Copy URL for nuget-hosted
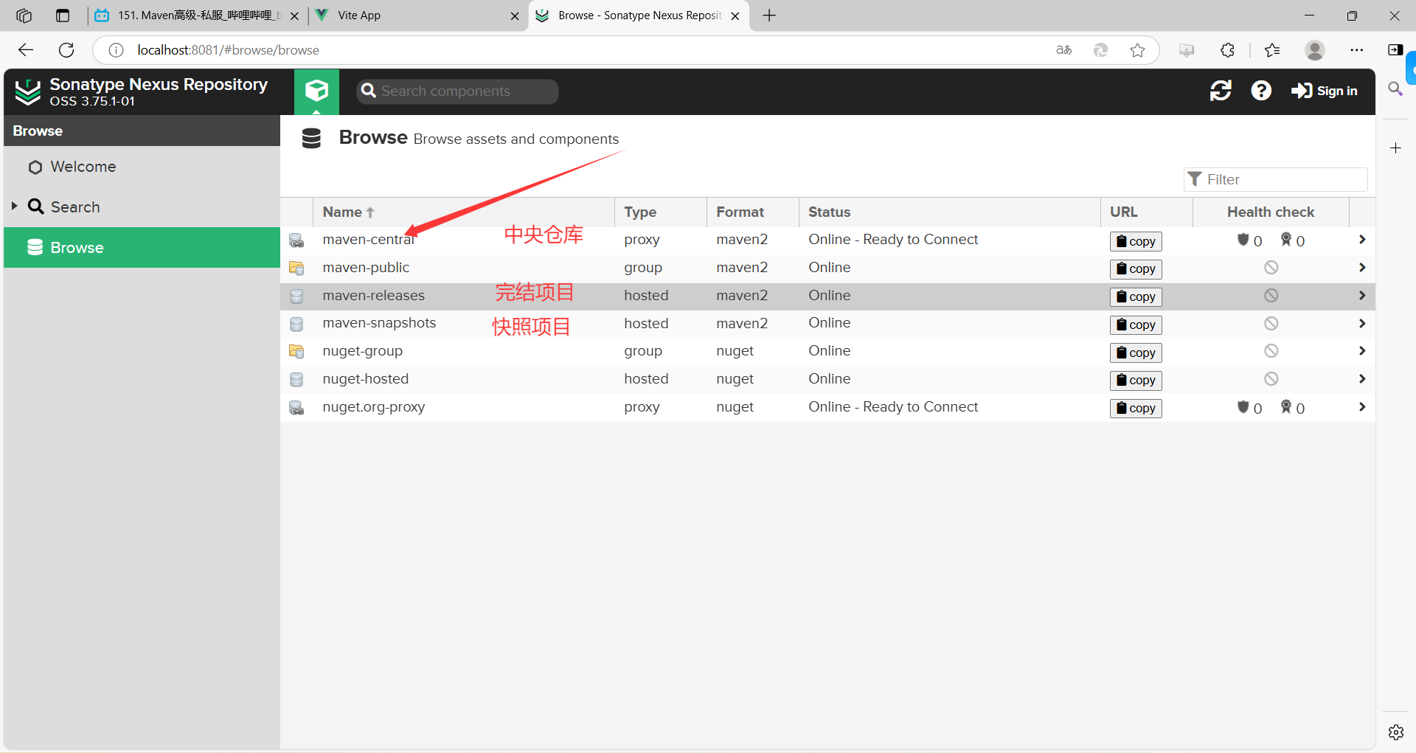The height and width of the screenshot is (753, 1416). [1136, 381]
